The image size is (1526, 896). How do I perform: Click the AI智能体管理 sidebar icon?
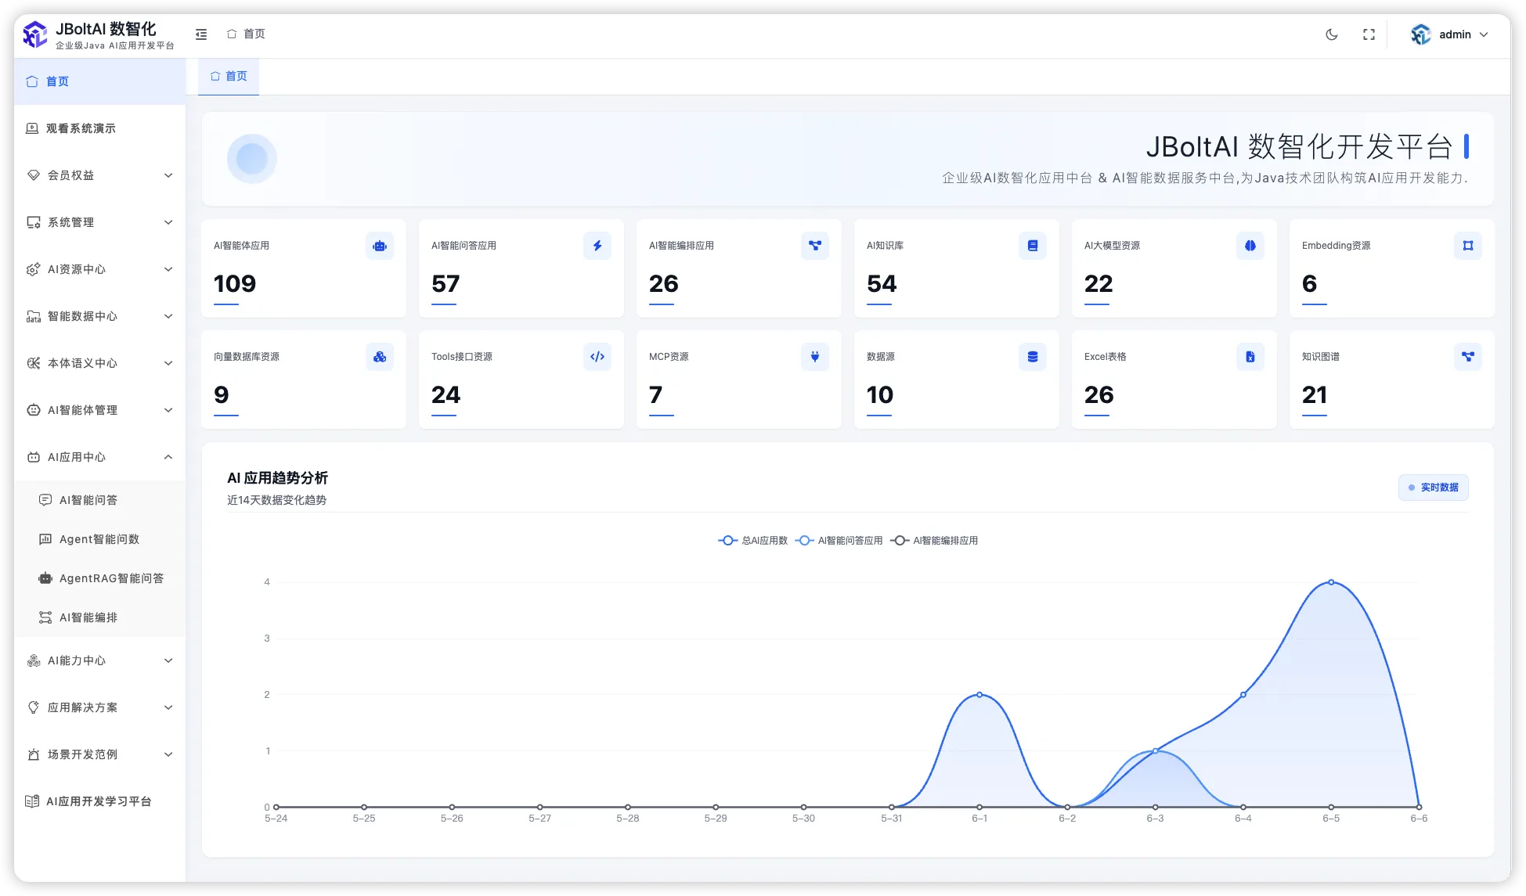(34, 410)
